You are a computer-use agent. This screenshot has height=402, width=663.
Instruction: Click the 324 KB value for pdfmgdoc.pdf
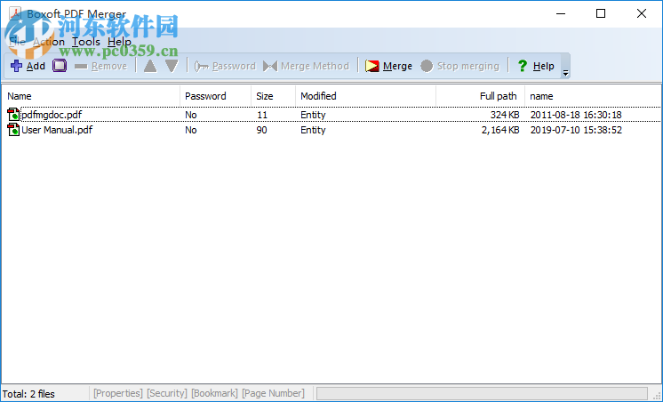point(505,115)
